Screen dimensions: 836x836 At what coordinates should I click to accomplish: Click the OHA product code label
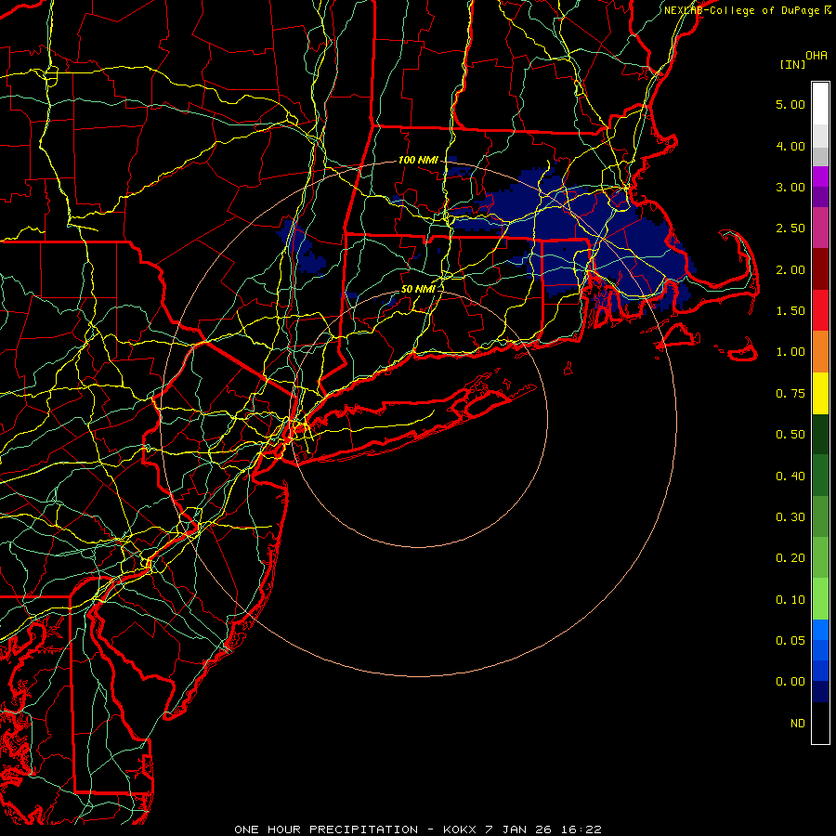click(816, 56)
